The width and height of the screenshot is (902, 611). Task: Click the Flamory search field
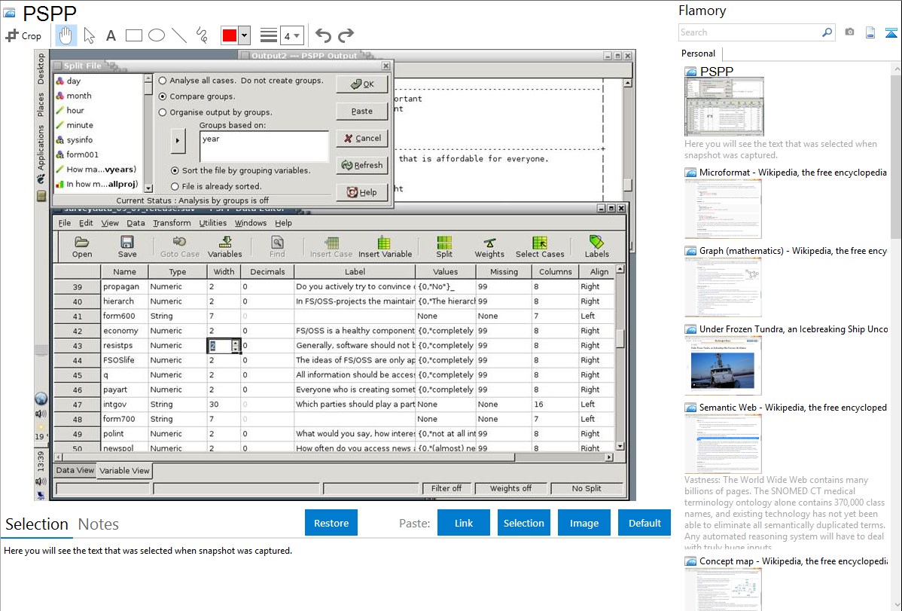point(749,32)
